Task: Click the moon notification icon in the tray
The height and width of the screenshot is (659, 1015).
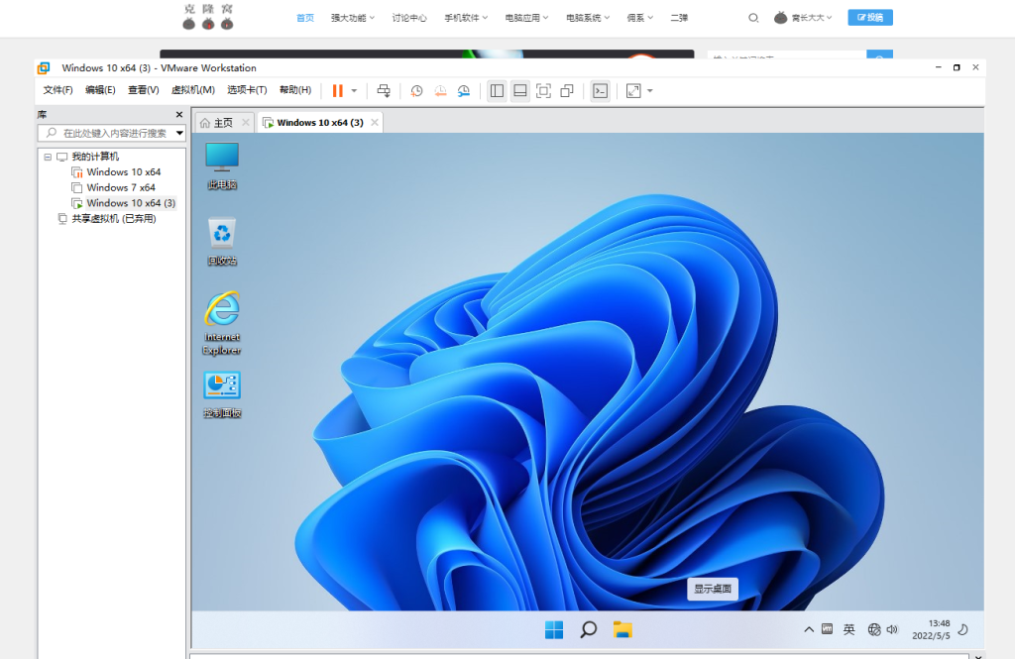Action: [963, 629]
